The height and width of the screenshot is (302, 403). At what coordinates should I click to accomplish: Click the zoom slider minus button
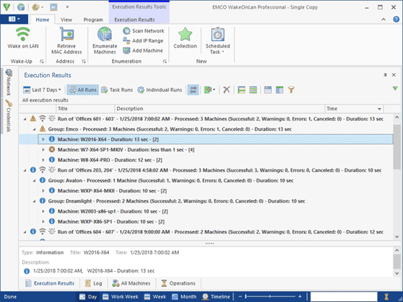pos(240,297)
